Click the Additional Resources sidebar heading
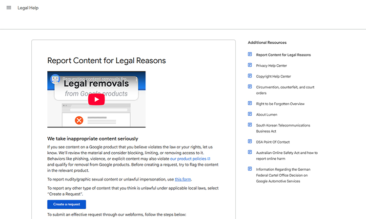The image size is (366, 219). [x=267, y=43]
